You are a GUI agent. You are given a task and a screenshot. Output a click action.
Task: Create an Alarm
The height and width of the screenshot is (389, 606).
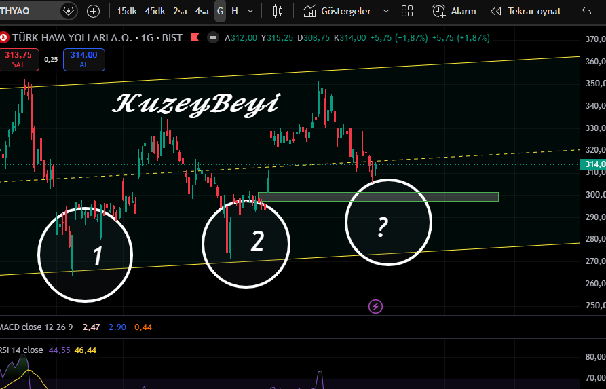click(454, 12)
